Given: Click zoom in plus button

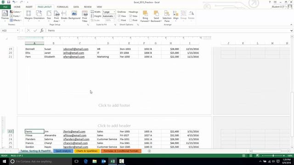Looking at the screenshot, I should [284, 156].
